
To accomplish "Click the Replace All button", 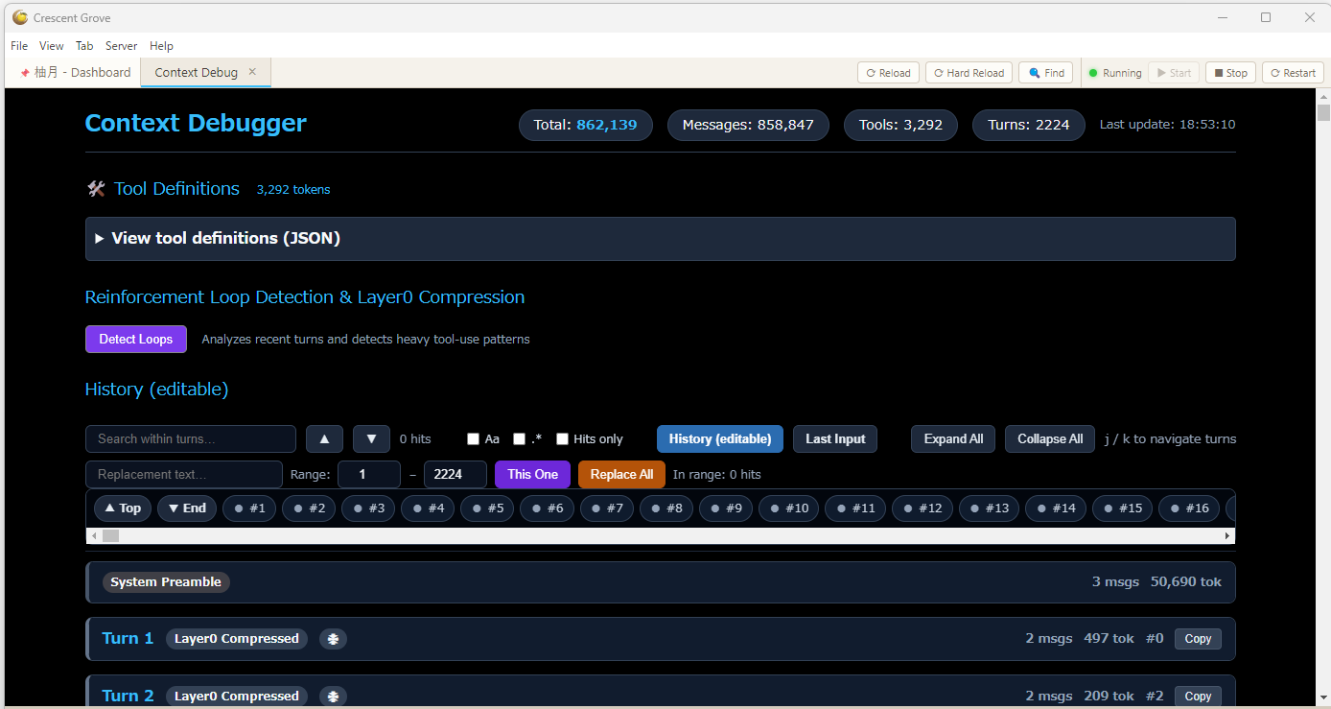I will pos(621,474).
